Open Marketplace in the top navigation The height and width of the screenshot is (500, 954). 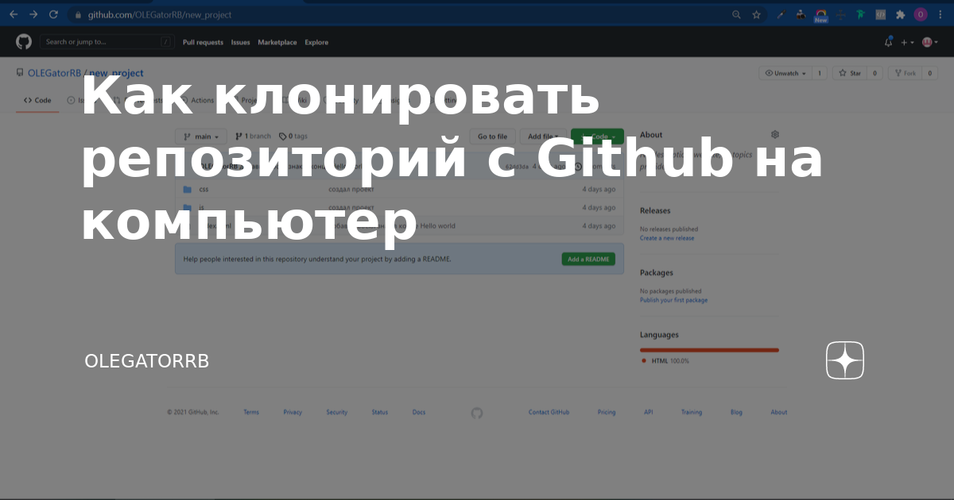pyautogui.click(x=277, y=42)
